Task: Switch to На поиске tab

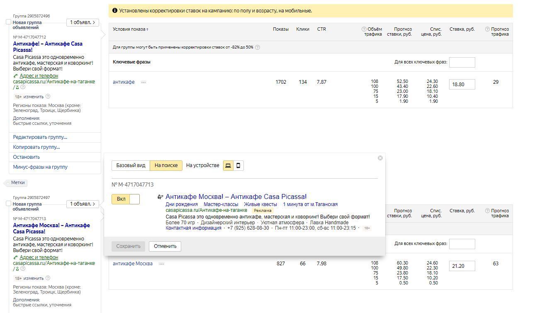Action: tap(166, 165)
